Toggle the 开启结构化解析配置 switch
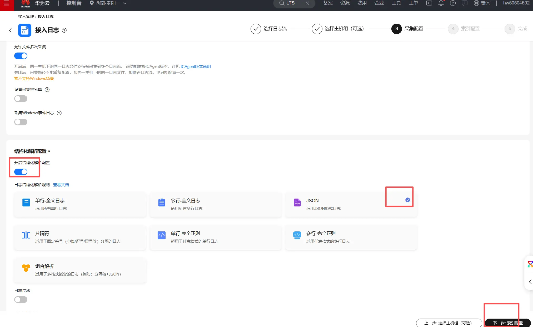Screen dimensions: 533x327 point(21,172)
